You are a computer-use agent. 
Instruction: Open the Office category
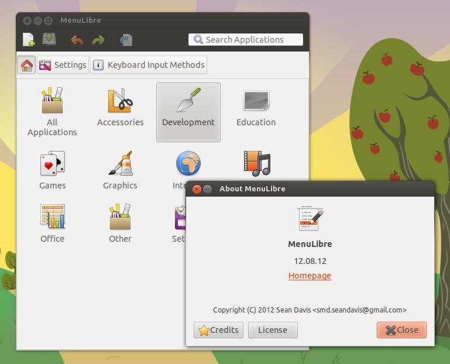click(x=53, y=224)
